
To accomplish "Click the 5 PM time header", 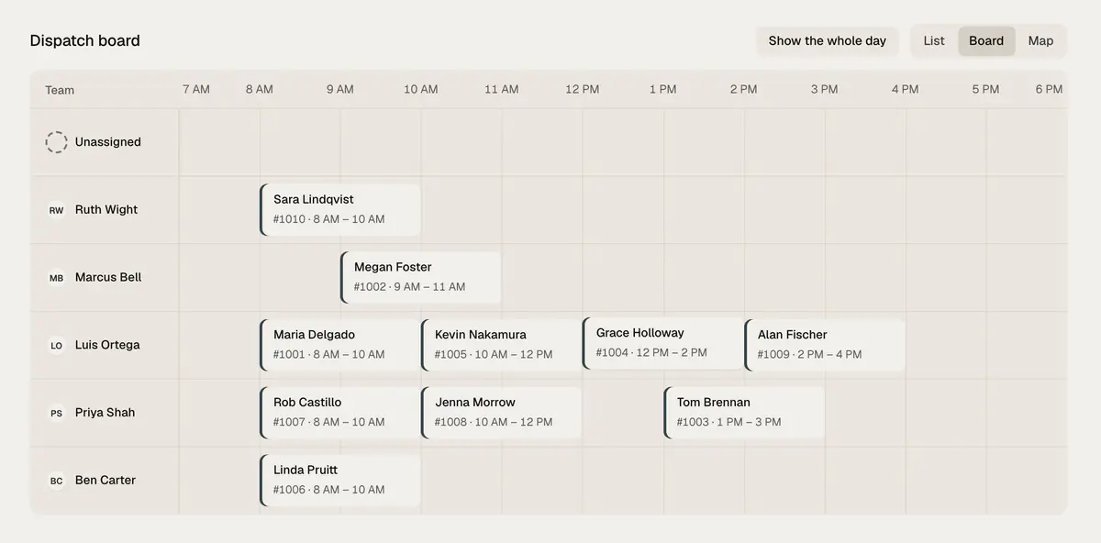I will 986,90.
